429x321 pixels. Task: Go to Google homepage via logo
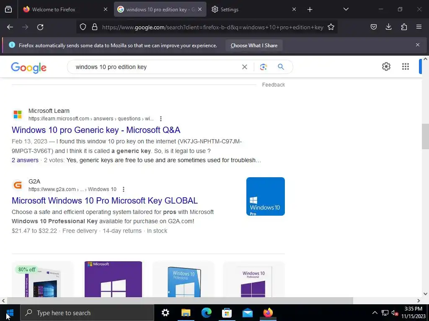point(29,67)
